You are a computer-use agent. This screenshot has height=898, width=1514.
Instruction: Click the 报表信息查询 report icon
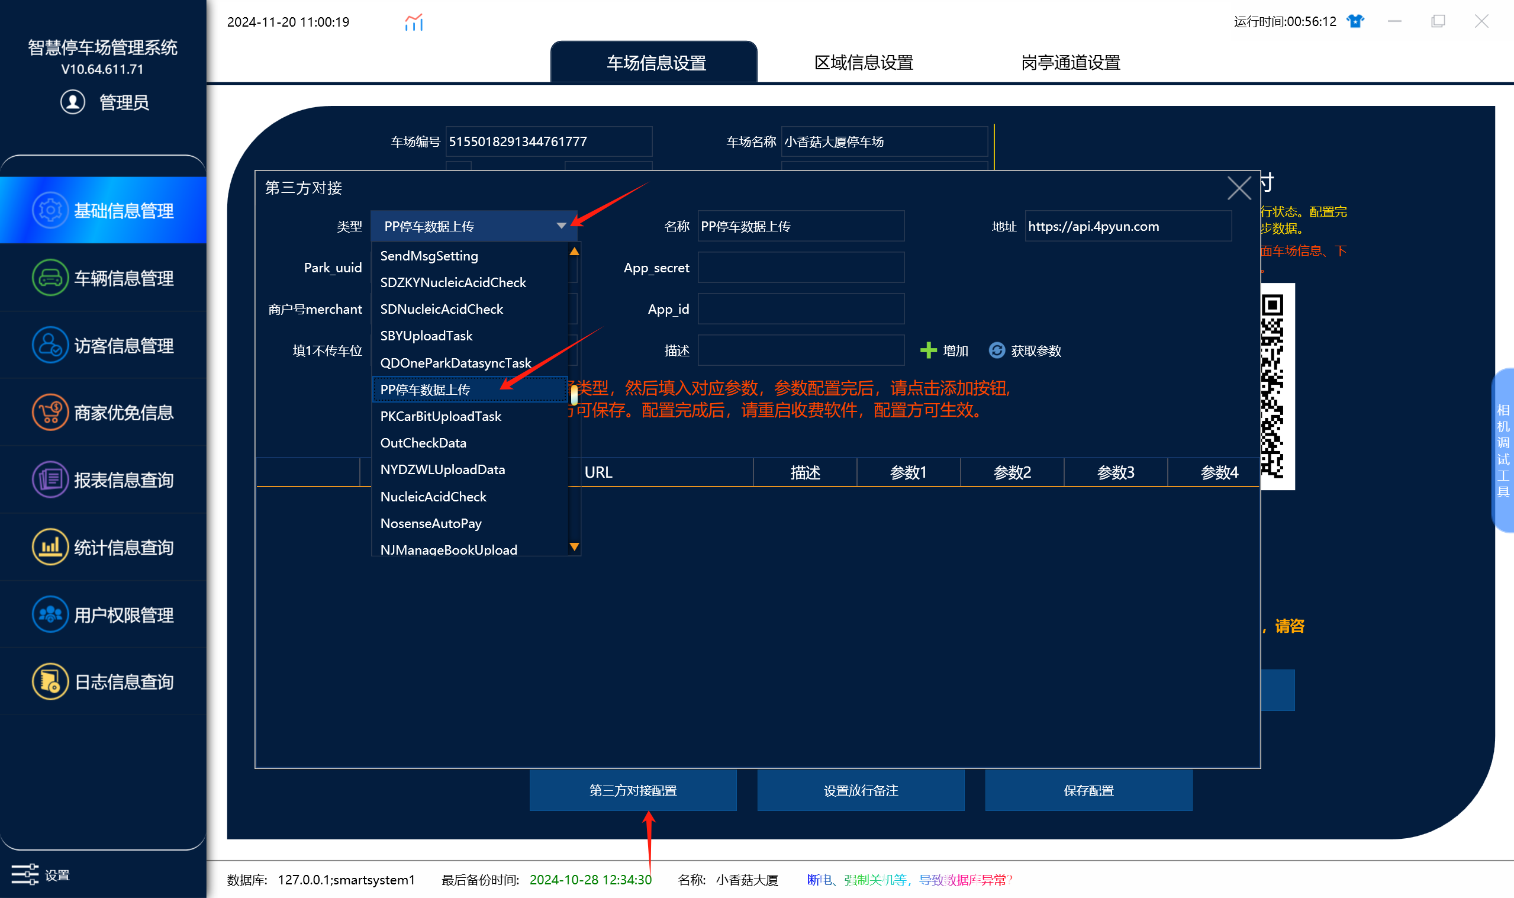[50, 479]
